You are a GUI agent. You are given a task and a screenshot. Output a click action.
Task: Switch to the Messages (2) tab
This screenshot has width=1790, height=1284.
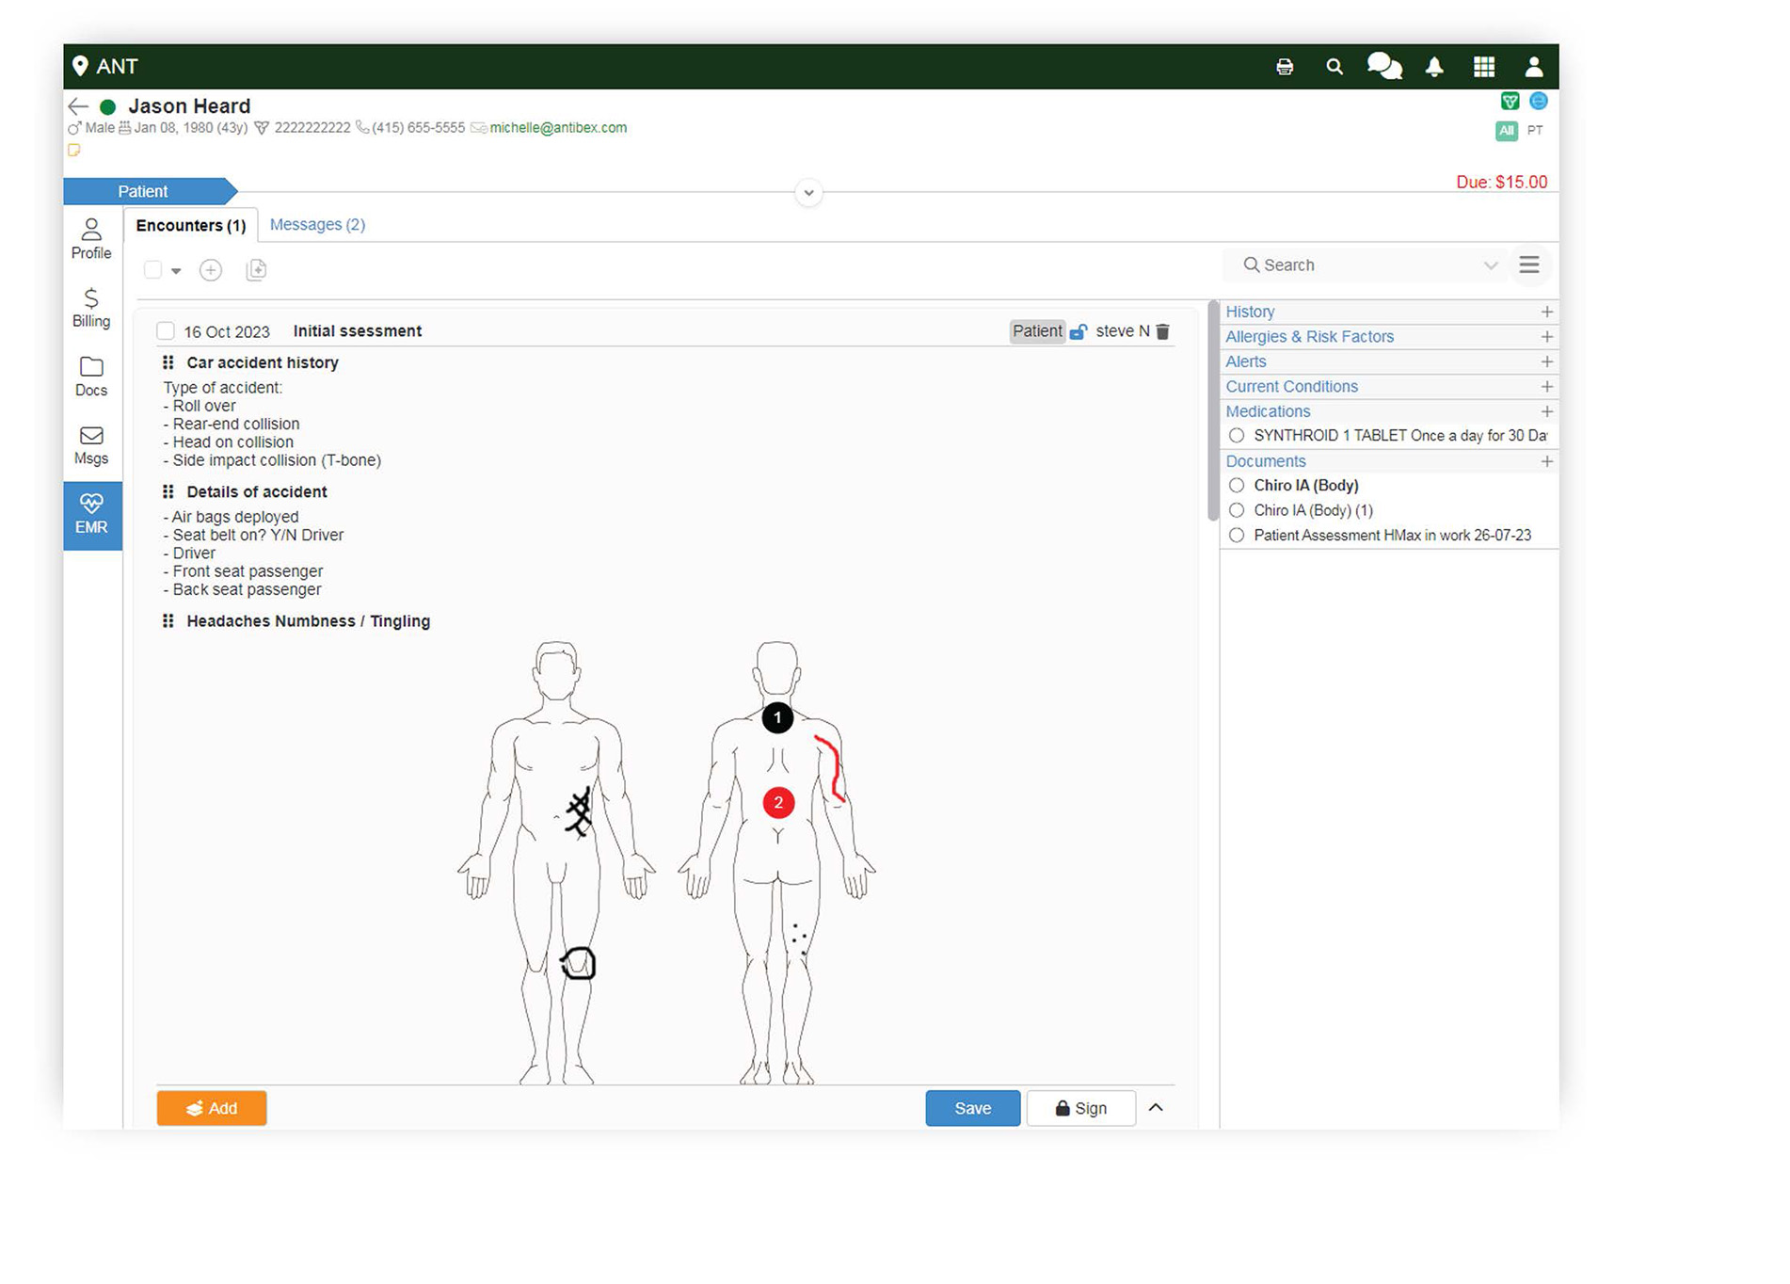coord(317,225)
